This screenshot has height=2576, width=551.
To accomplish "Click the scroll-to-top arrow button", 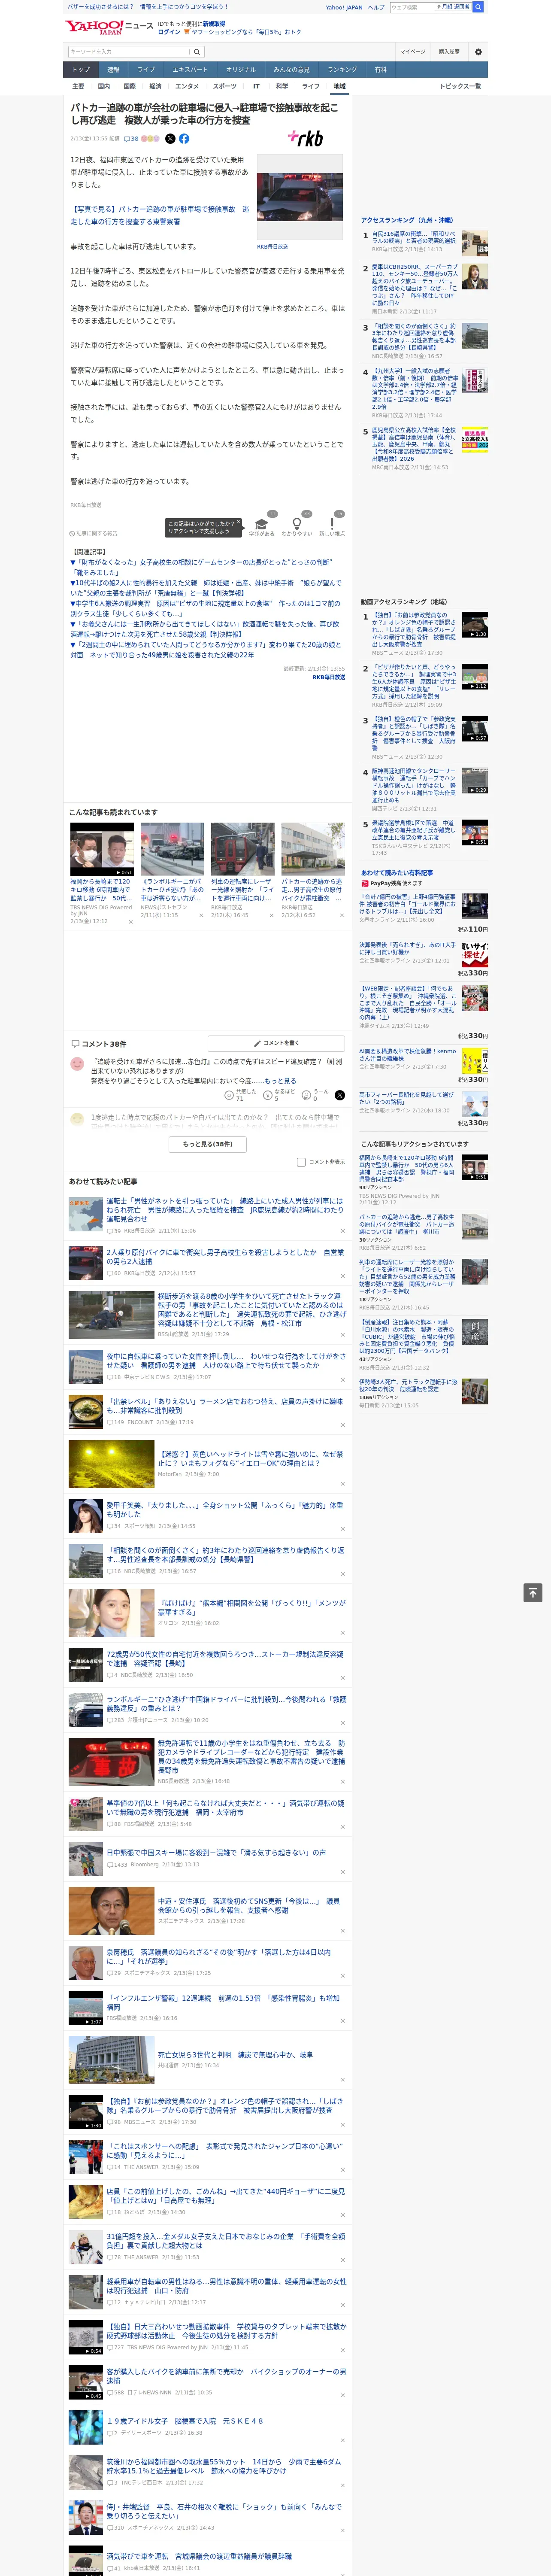I will pos(533,1592).
